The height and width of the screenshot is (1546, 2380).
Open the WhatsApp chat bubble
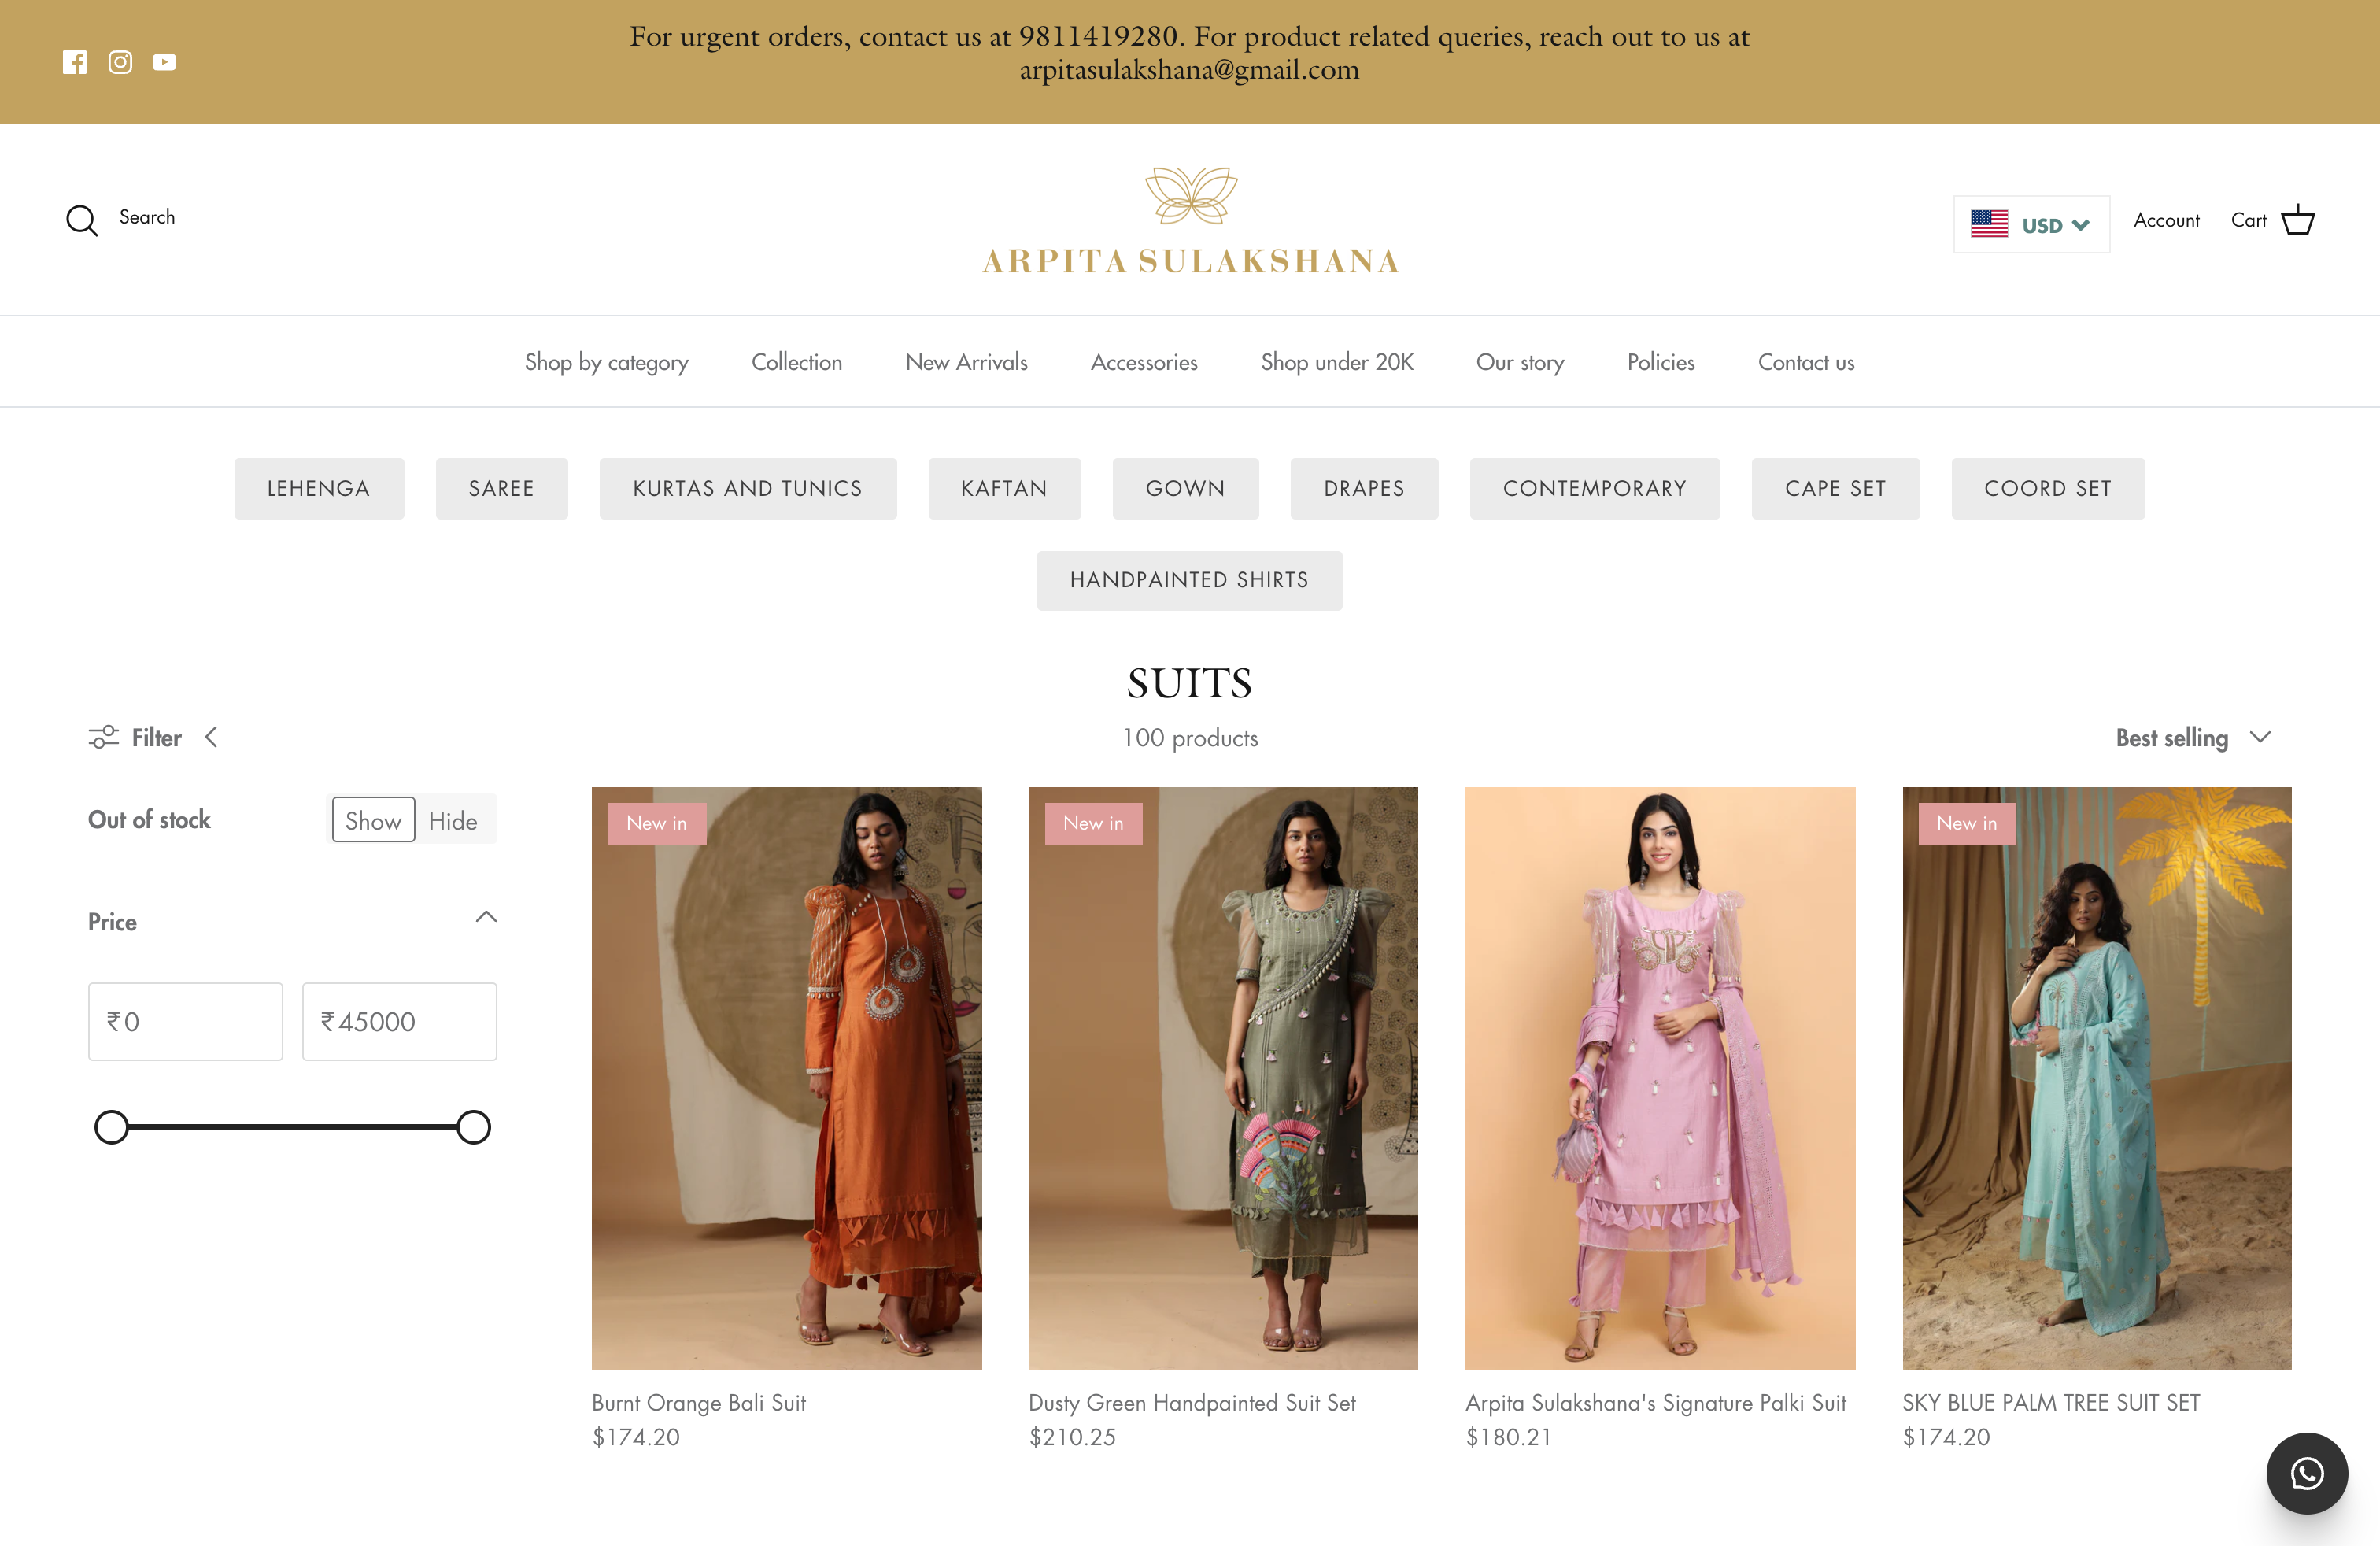coord(2307,1473)
